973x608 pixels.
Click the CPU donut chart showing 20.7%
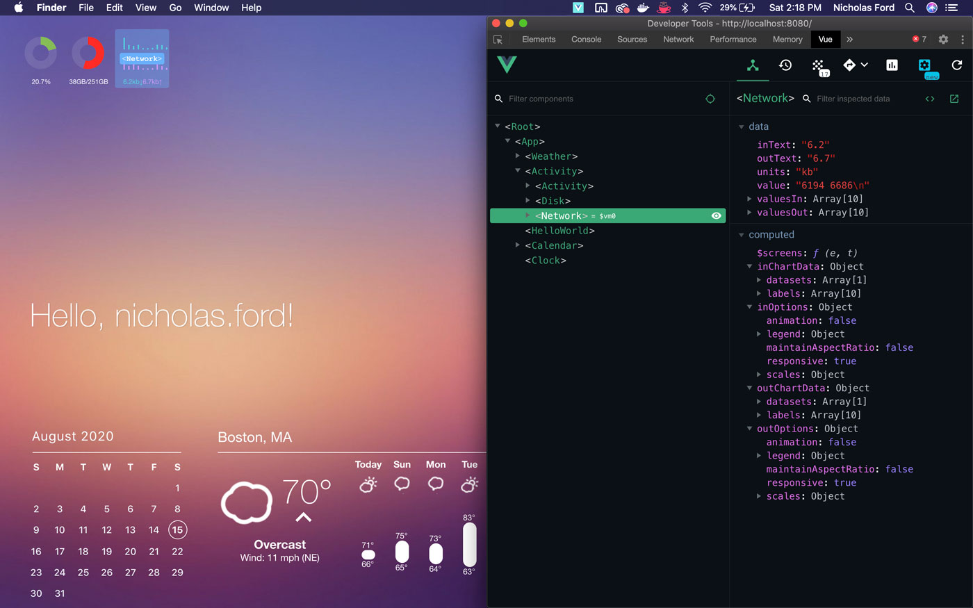[x=41, y=53]
